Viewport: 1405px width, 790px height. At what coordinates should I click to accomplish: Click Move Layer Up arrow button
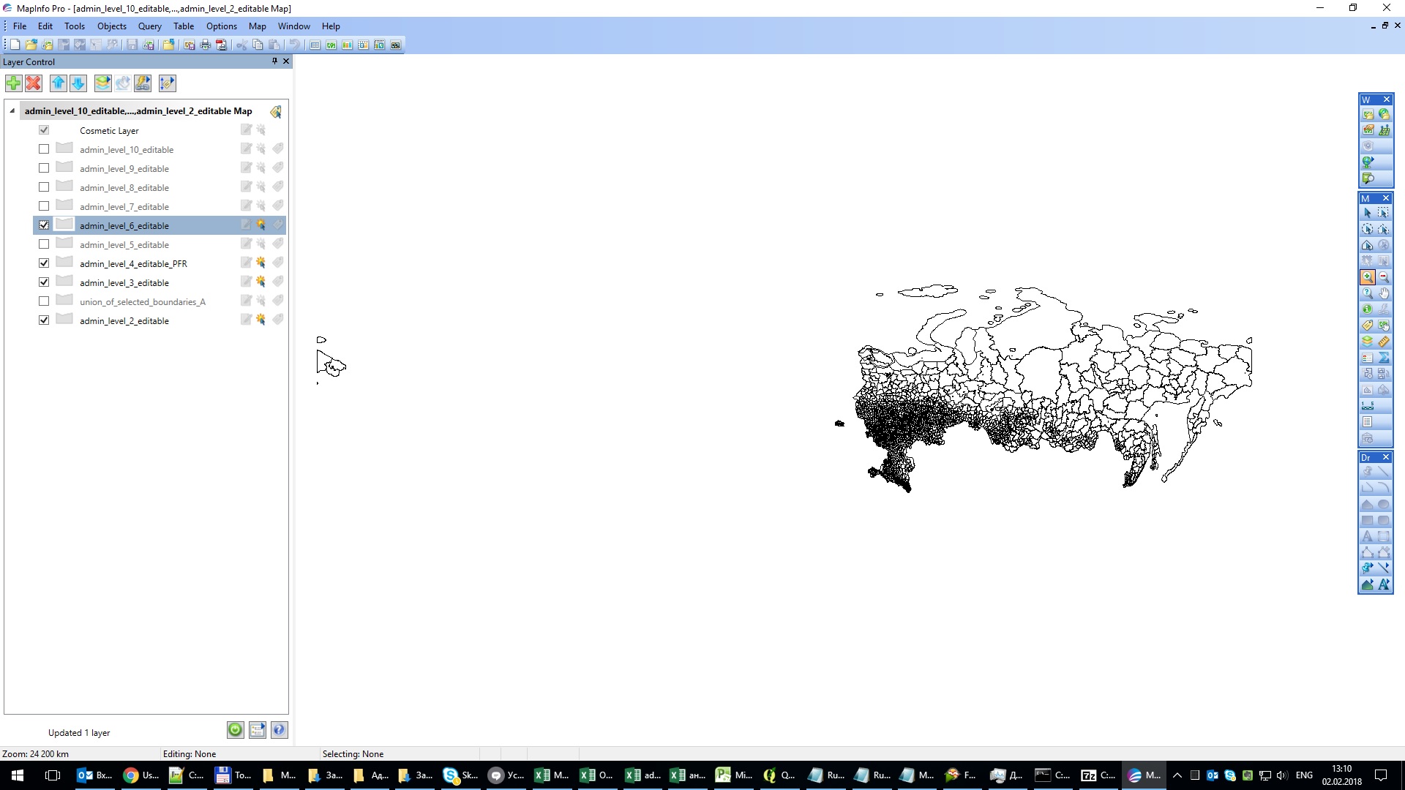[x=59, y=83]
